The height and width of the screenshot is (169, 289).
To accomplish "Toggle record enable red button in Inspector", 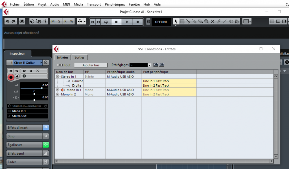I will (x=11, y=77).
